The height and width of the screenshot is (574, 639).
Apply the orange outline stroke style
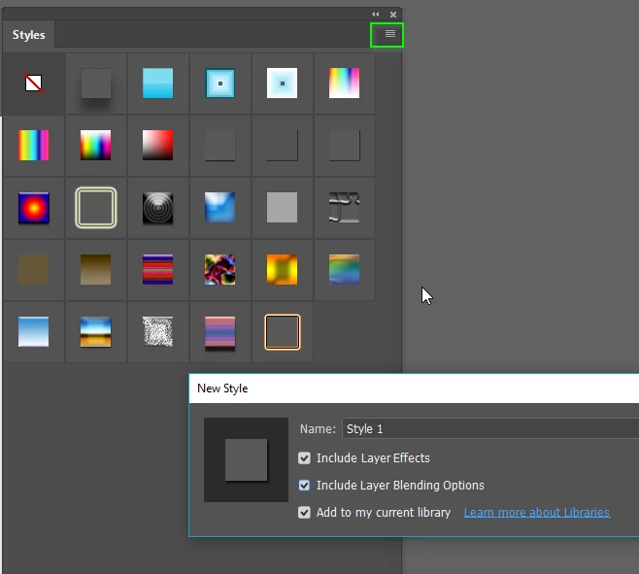pyautogui.click(x=282, y=332)
